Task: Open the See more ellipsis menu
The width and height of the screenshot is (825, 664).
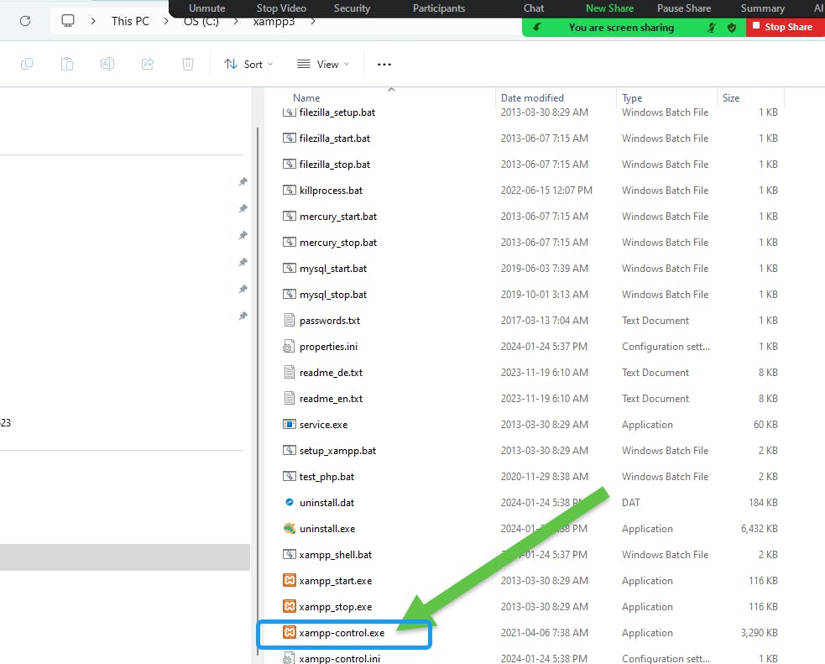Action: coord(384,64)
